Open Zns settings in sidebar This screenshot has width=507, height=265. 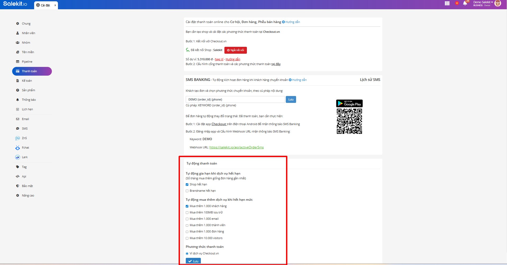coord(24,138)
